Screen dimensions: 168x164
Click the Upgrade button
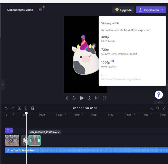[x=123, y=10]
